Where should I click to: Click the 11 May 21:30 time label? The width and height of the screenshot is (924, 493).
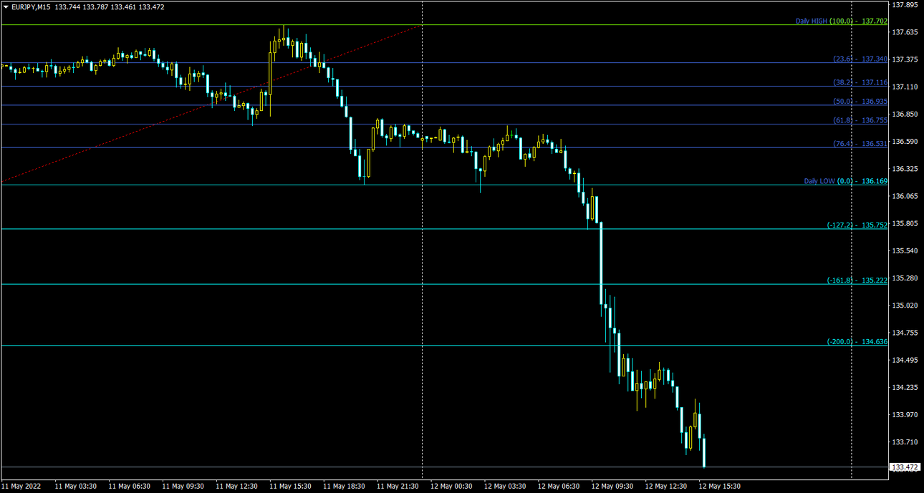398,486
